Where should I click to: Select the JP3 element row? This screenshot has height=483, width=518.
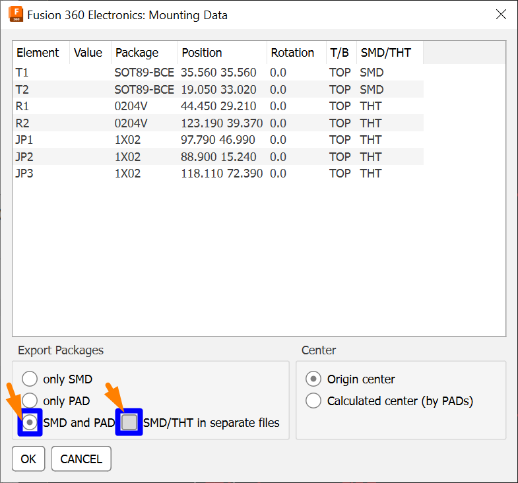click(218, 174)
